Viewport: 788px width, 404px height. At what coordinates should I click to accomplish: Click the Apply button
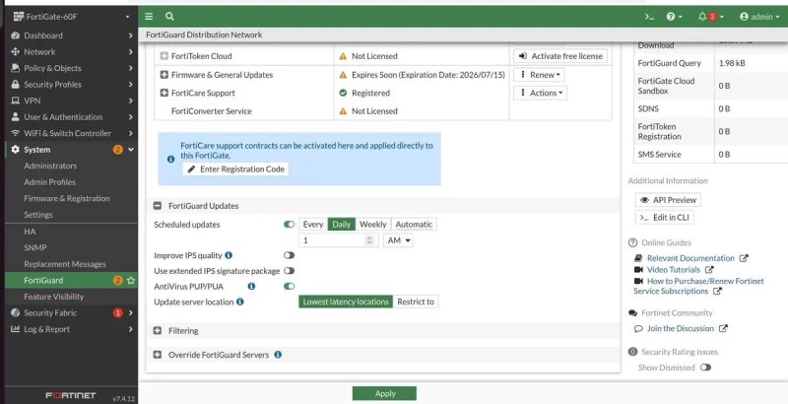[384, 394]
